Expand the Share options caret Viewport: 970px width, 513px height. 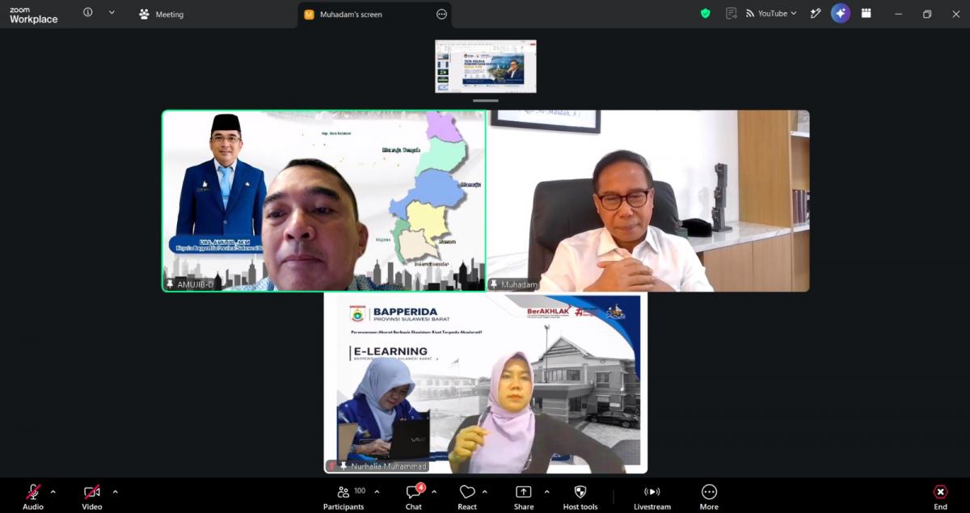pyautogui.click(x=546, y=492)
